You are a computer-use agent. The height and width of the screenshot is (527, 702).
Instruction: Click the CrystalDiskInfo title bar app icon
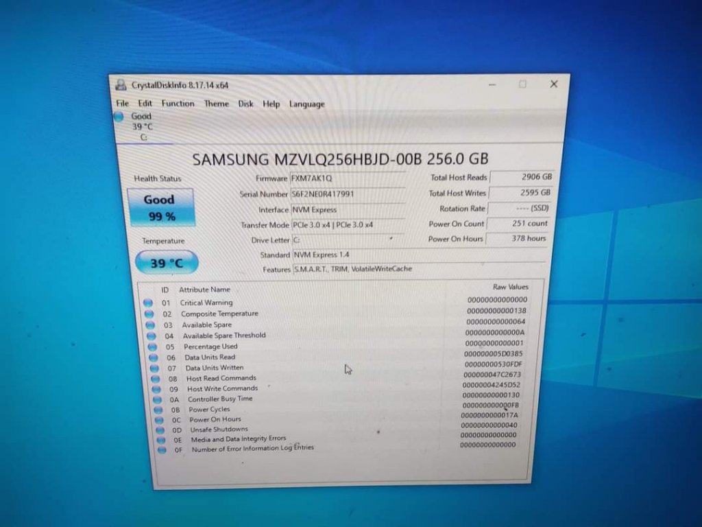[x=121, y=84]
